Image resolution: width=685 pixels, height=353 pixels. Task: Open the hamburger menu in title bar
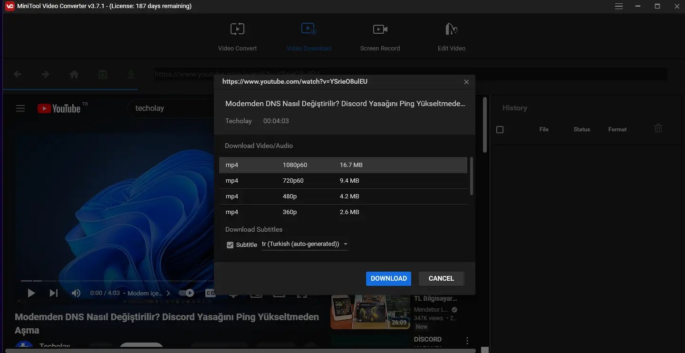click(x=618, y=6)
